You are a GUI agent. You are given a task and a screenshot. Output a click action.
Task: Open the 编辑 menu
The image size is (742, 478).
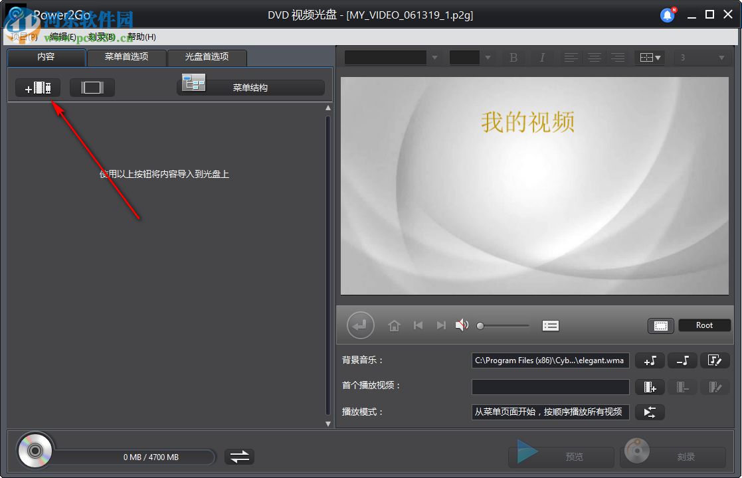click(62, 37)
